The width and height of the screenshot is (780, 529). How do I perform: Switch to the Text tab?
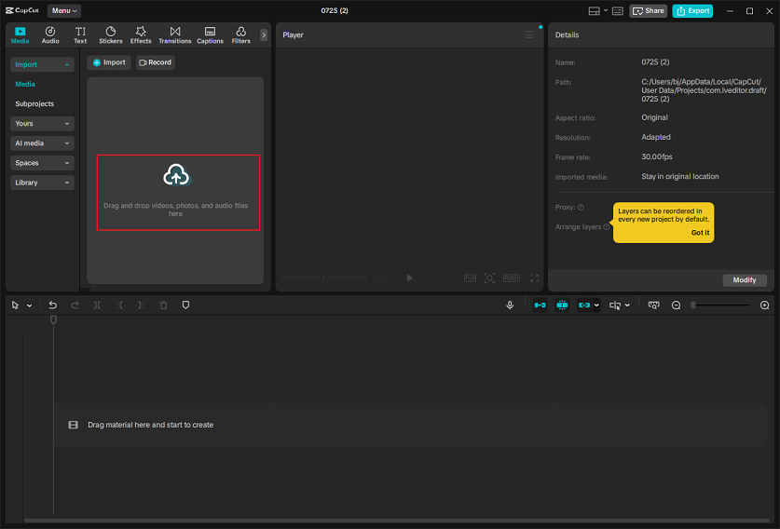point(80,35)
